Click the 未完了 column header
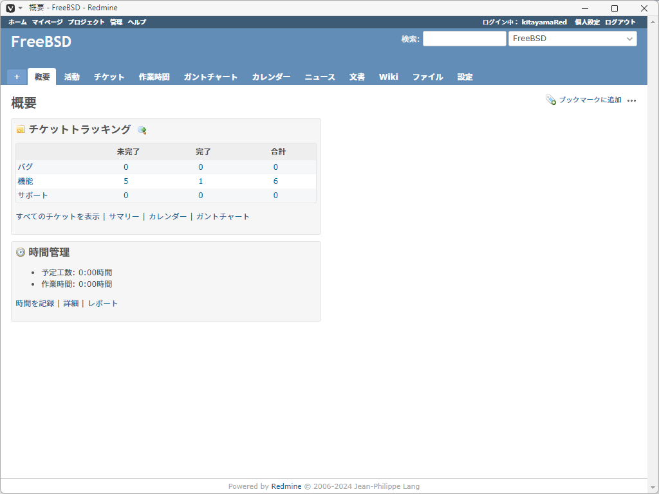Viewport: 659px width, 494px height. click(x=128, y=152)
